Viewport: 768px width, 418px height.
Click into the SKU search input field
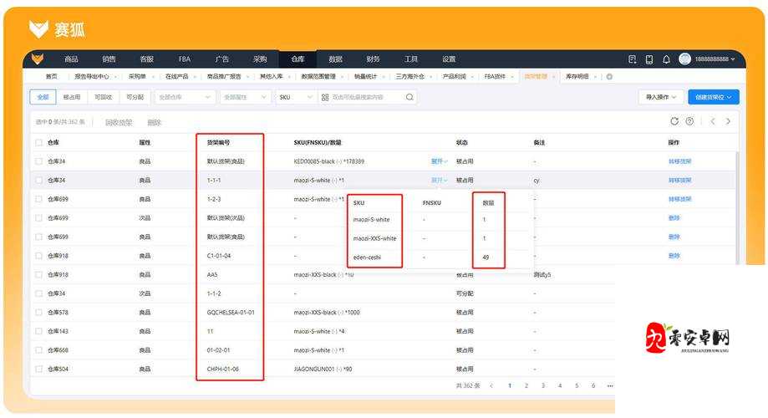pyautogui.click(x=368, y=97)
